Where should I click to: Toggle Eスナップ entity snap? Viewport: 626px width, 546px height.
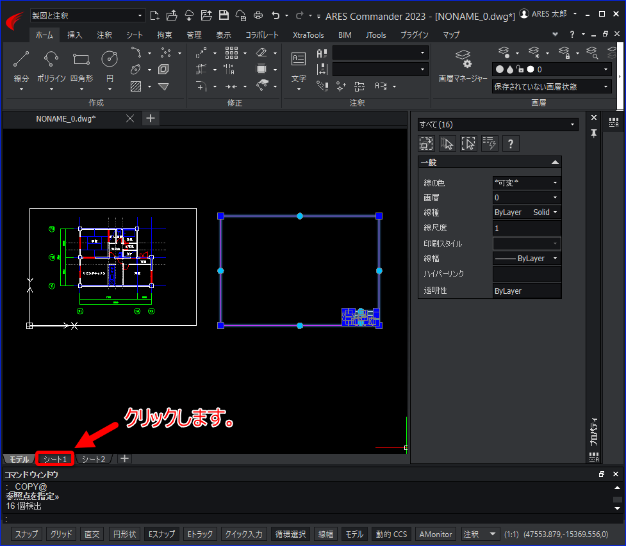click(x=161, y=534)
